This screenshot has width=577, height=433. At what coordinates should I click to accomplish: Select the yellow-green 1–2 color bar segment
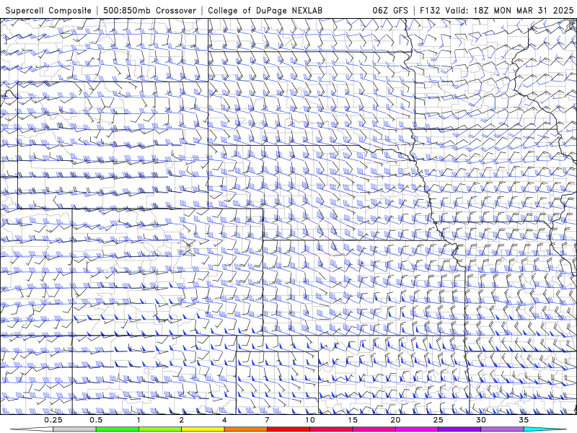[159, 429]
